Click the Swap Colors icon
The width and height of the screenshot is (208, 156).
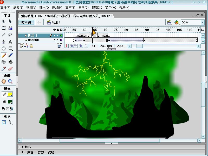point(12,109)
